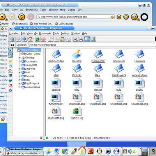This screenshot has width=156, height=156.
Task: Expand the Real folder in sidebar tree
Action: click(19, 80)
